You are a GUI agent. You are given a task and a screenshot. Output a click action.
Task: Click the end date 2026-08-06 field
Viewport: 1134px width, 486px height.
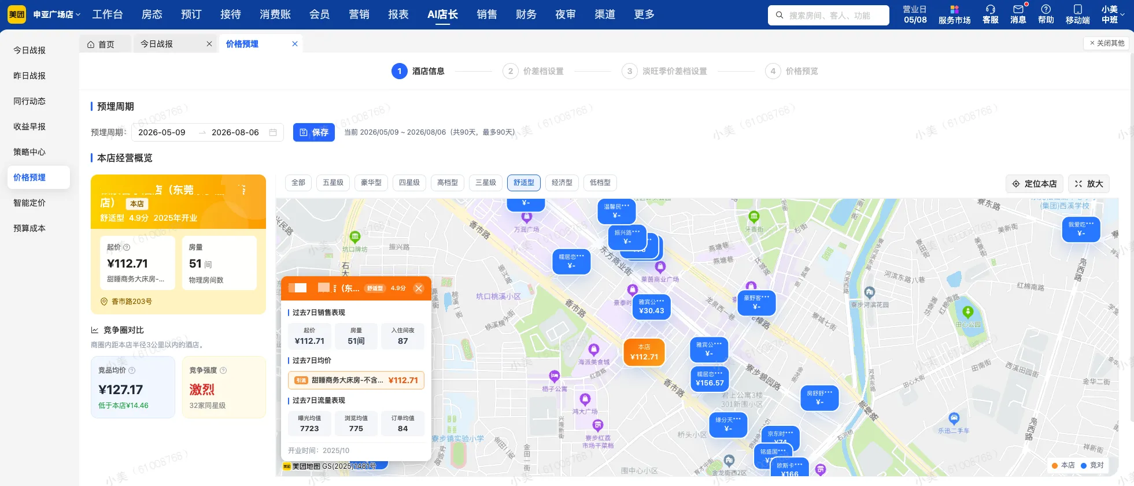235,132
